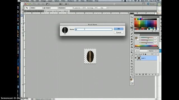Select the Healing Brush tool
The height and width of the screenshot is (100, 179).
[x=132, y=34]
